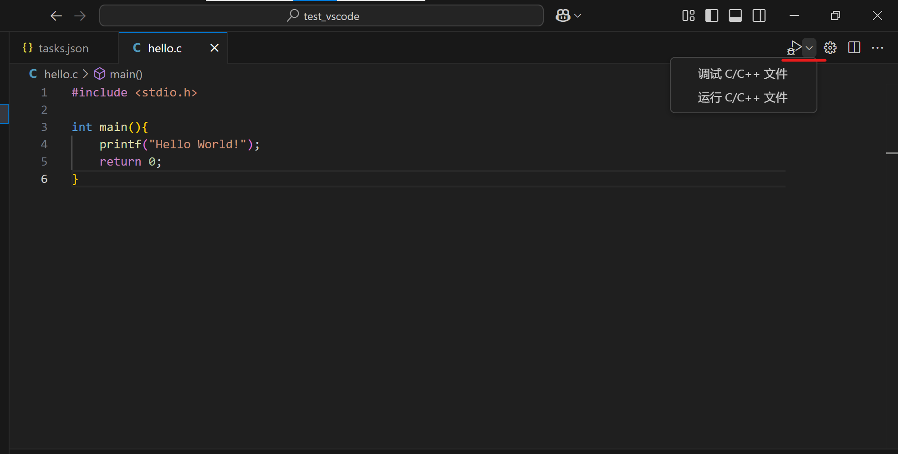Open the Customize Layout icon
Image resolution: width=898 pixels, height=454 pixels.
coord(688,15)
